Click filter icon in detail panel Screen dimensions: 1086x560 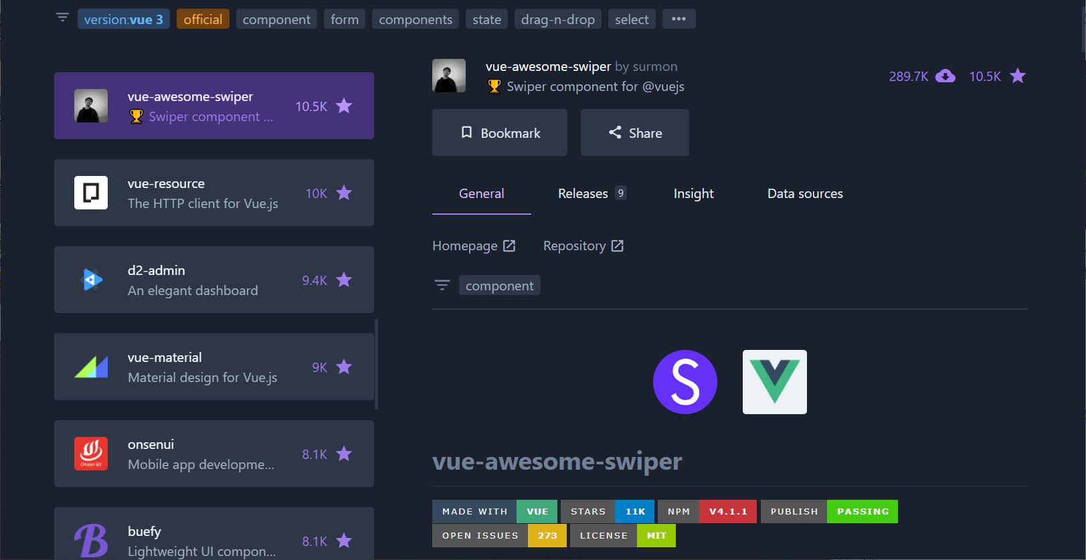[x=442, y=285]
